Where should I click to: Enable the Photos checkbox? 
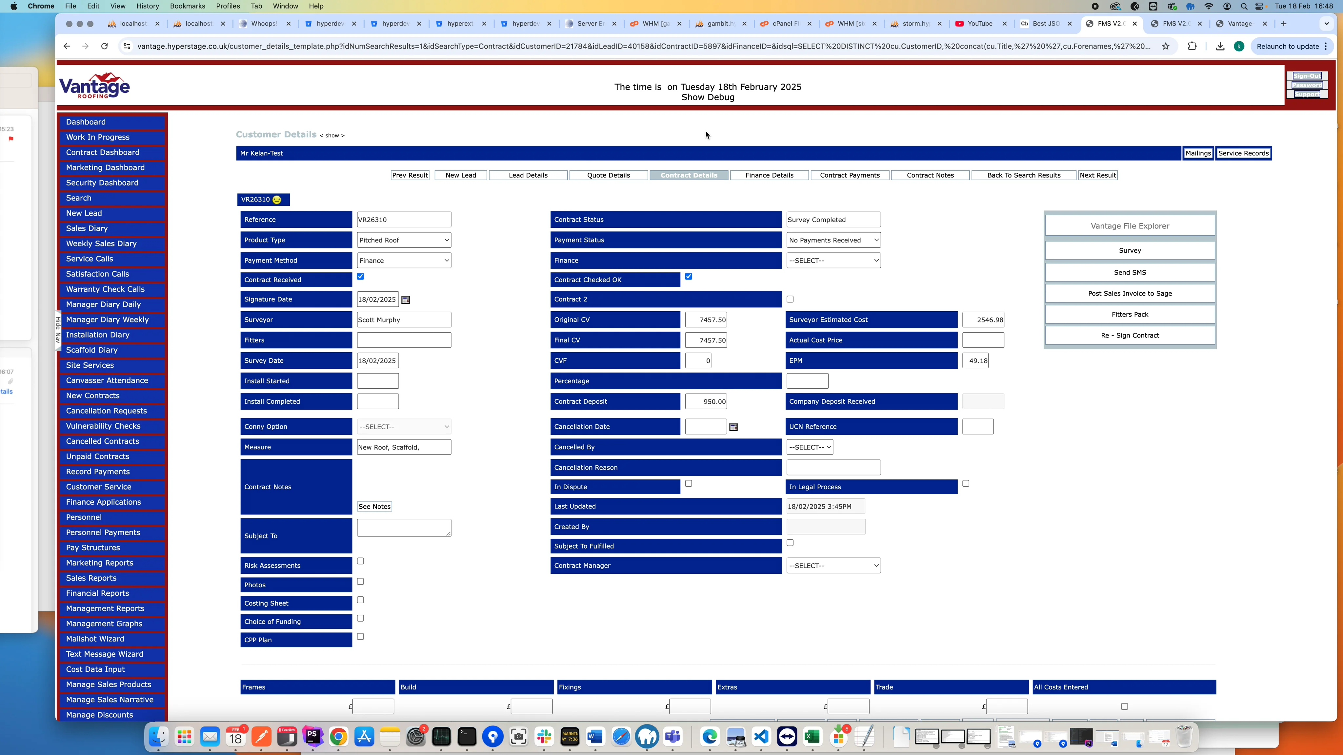(360, 582)
